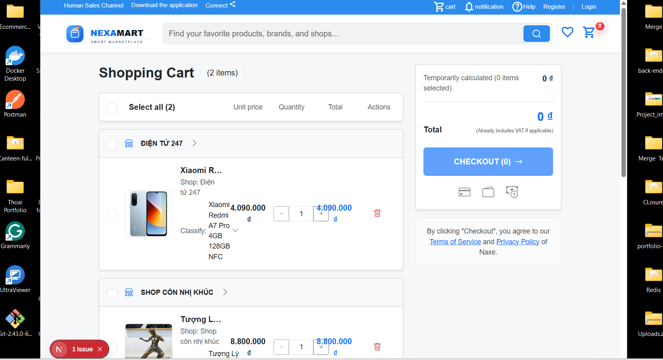Click the Tượng L... product title
The width and height of the screenshot is (663, 360).
click(x=200, y=319)
